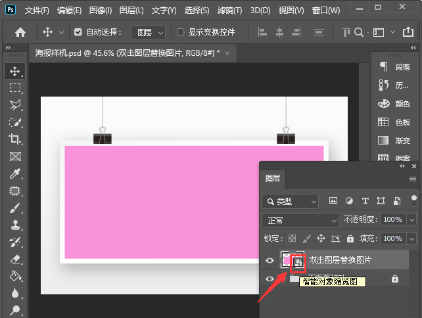Open the 段落 panel
Viewport: 422px width, 318px height.
[394, 66]
